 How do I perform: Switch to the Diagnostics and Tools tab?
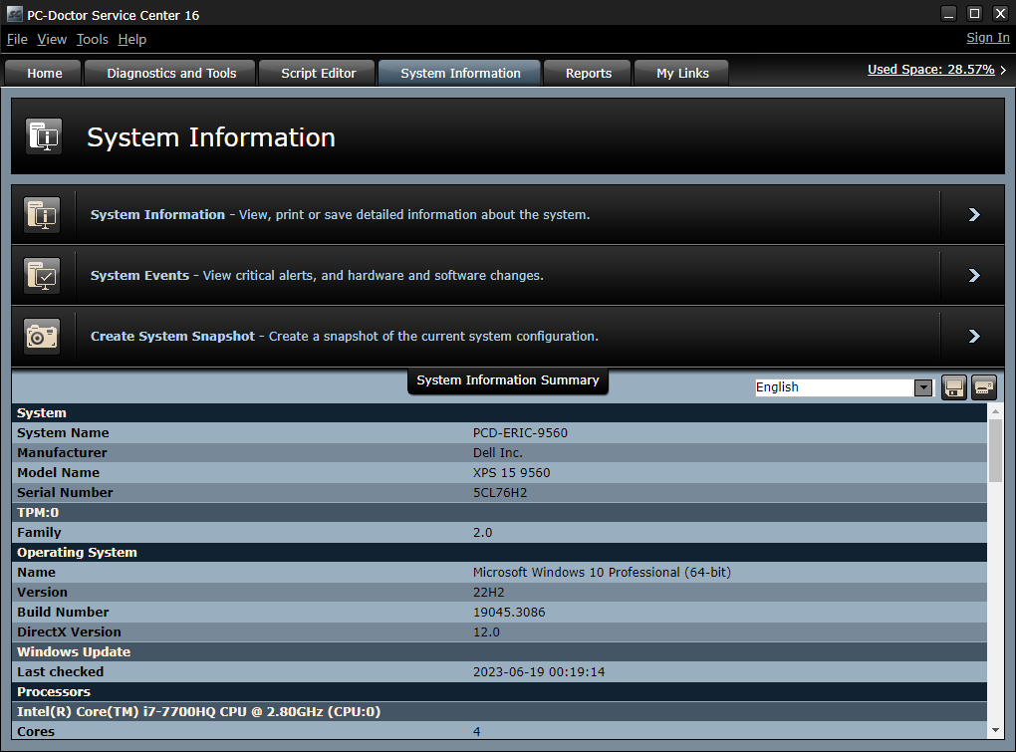[171, 73]
